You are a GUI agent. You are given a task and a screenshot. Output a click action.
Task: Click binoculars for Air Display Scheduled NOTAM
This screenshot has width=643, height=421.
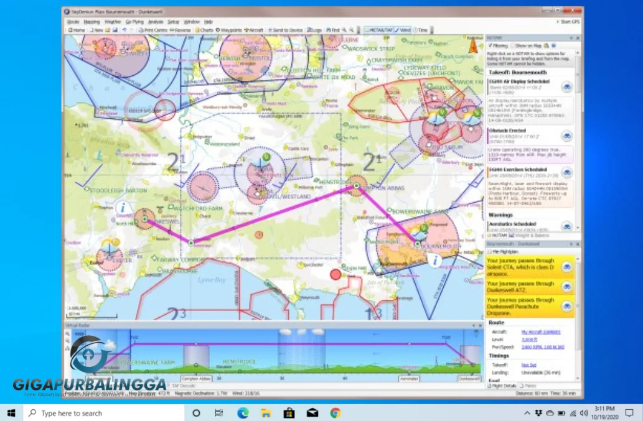(566, 87)
